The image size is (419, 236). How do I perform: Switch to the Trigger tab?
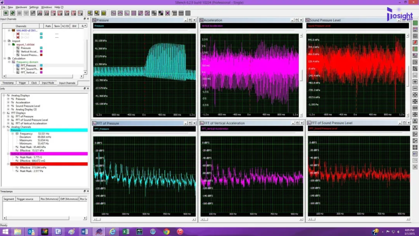point(23,83)
